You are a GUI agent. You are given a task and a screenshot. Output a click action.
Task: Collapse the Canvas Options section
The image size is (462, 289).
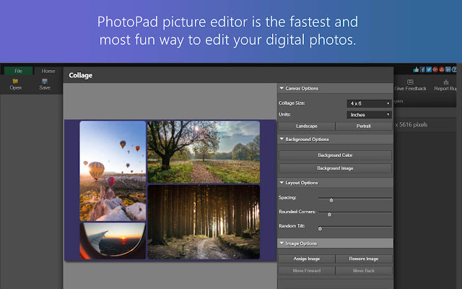click(282, 88)
